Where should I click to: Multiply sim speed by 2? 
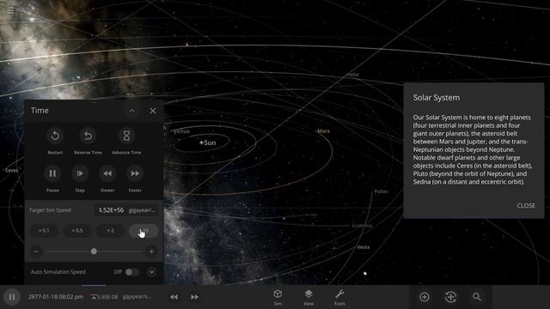(x=110, y=231)
